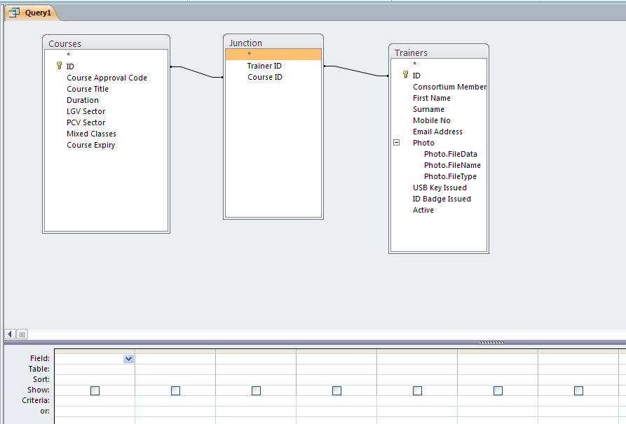The height and width of the screenshot is (424, 626).
Task: Select the asterisk row in the Trainers table
Action: coord(438,64)
